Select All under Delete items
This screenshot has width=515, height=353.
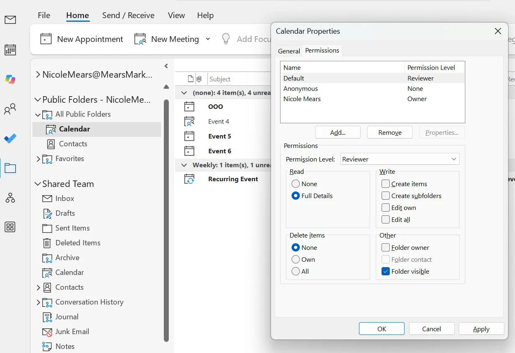pos(295,272)
